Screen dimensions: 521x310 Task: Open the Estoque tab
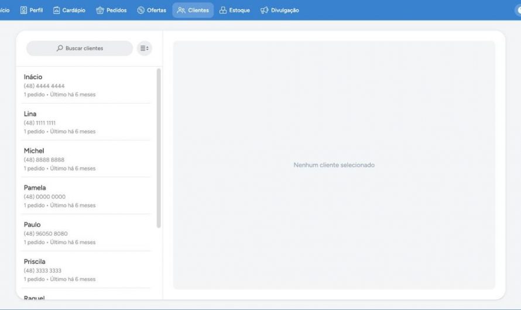(235, 11)
